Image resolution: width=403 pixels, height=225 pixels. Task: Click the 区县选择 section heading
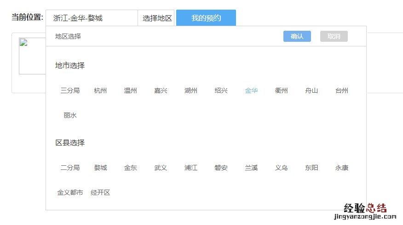pyautogui.click(x=70, y=143)
